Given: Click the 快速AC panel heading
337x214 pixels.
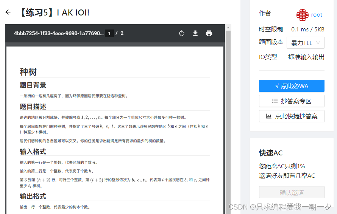Looking at the screenshot, I should 271,153.
